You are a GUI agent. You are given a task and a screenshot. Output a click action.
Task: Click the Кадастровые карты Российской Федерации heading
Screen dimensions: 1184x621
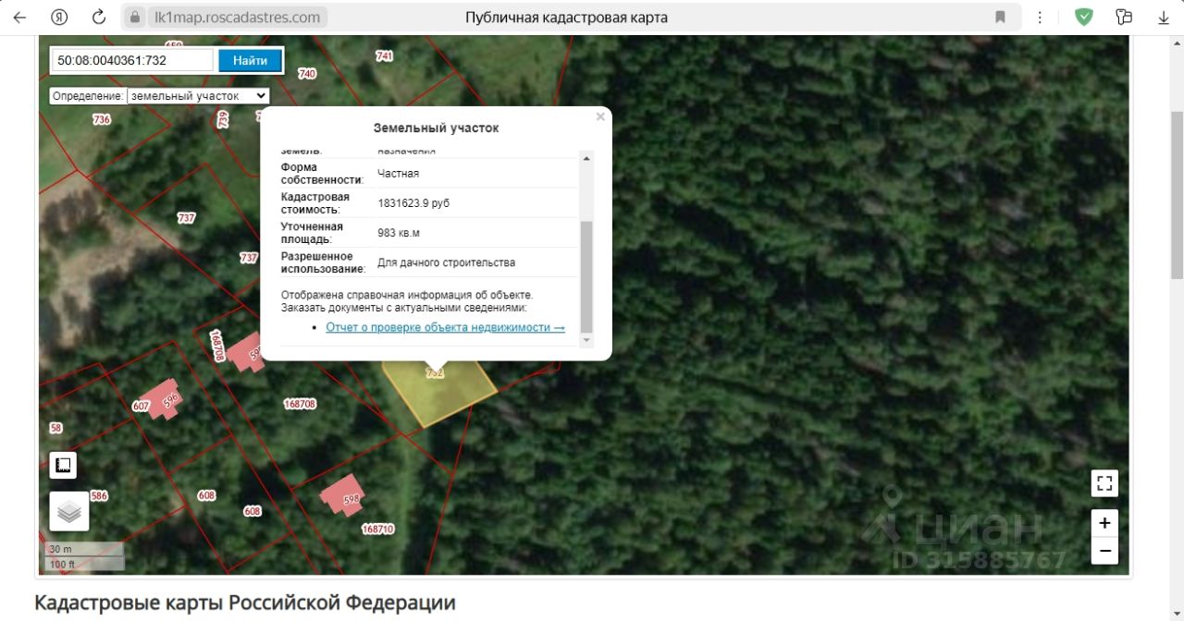coord(245,603)
